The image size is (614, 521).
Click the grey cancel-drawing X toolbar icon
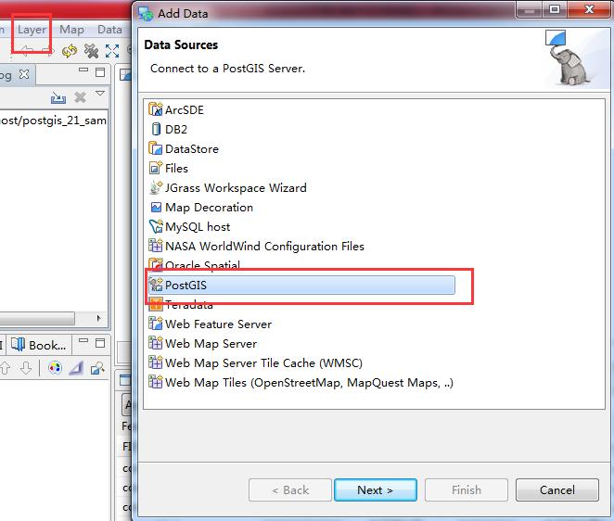point(91,51)
